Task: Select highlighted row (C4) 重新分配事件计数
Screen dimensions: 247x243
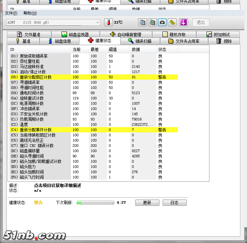Action: tap(94, 130)
